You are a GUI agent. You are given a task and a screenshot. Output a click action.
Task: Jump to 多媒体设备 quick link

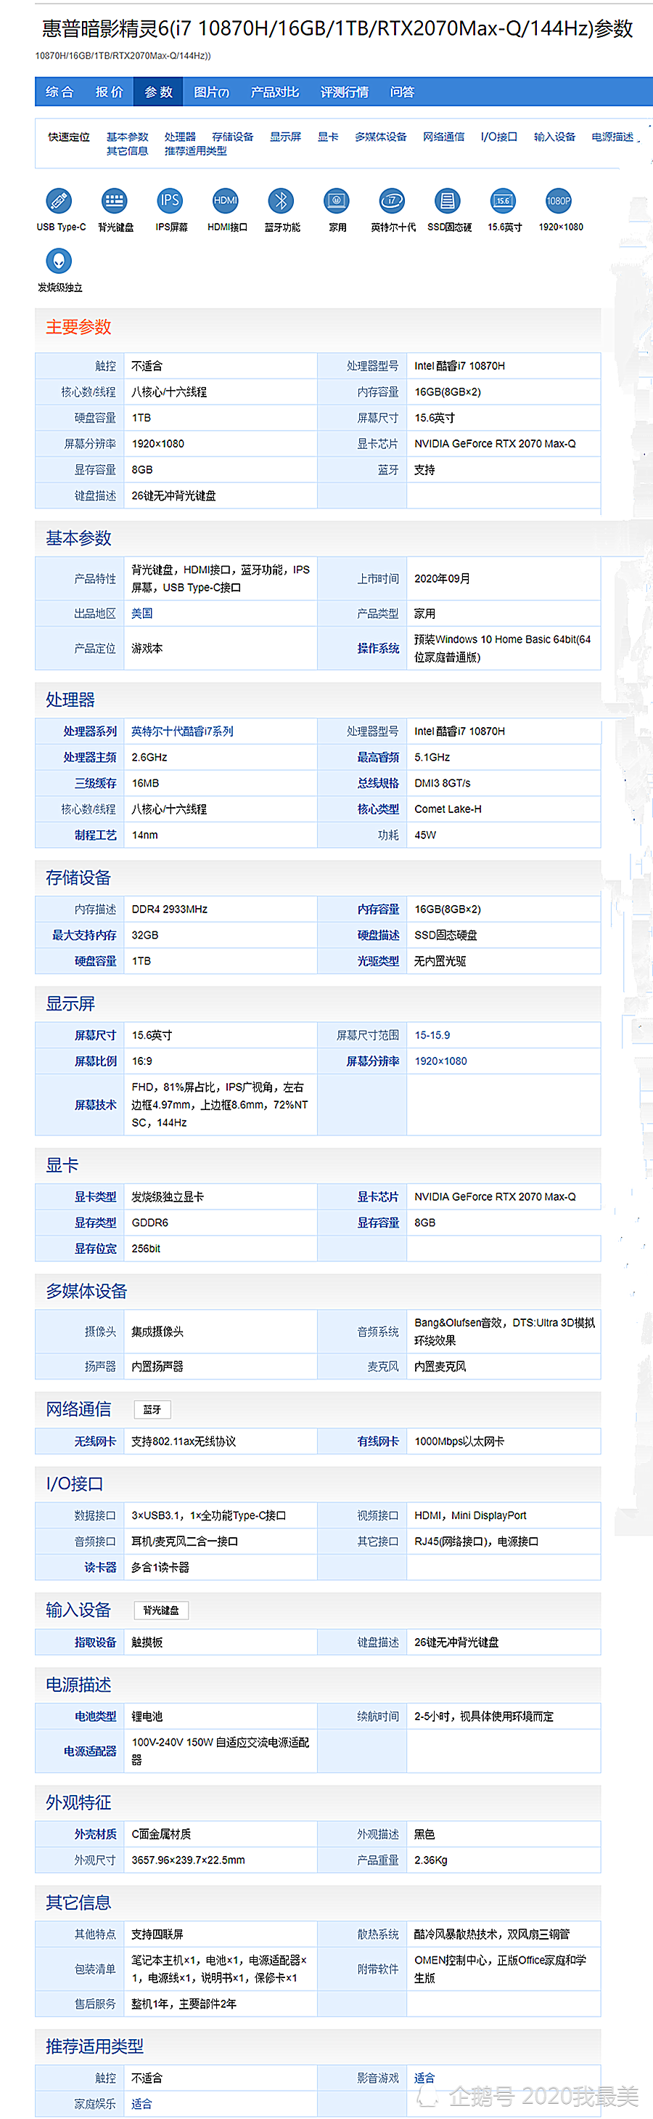pos(380,137)
